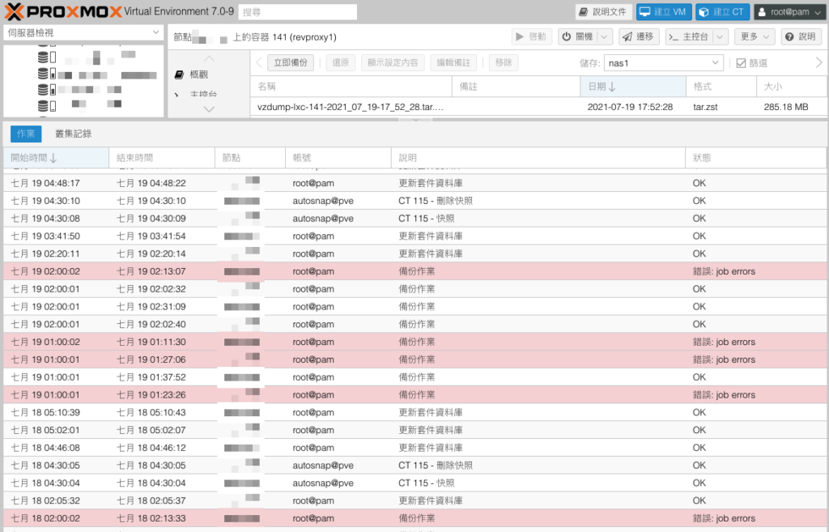
Task: Click the 2021-07-19 17:52:28 date cell
Action: pyautogui.click(x=630, y=107)
